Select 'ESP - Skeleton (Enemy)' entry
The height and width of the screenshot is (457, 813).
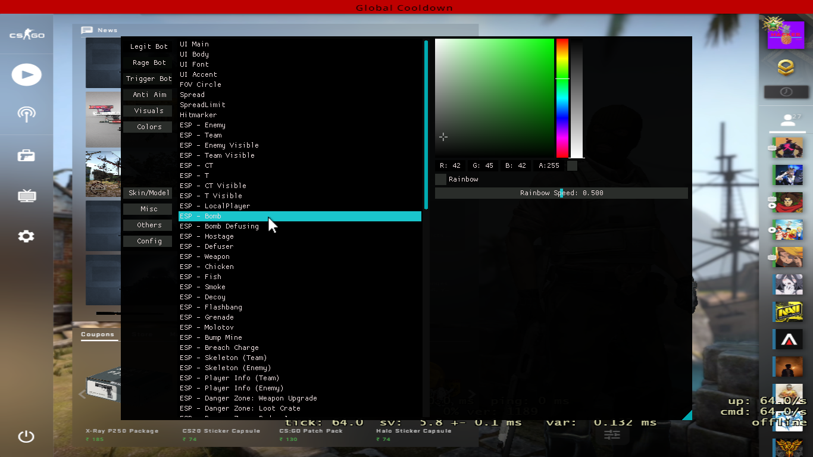[x=300, y=368]
